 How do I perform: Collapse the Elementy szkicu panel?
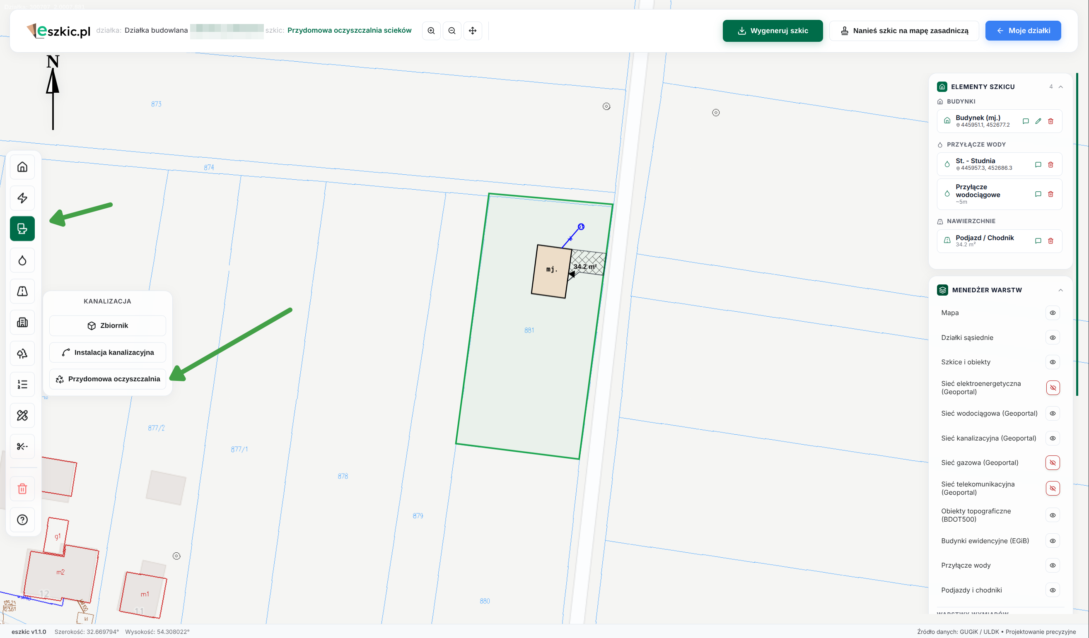(1060, 87)
